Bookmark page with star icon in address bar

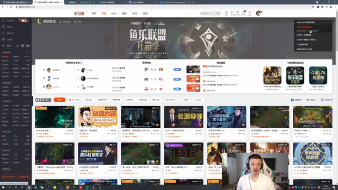coord(313,7)
